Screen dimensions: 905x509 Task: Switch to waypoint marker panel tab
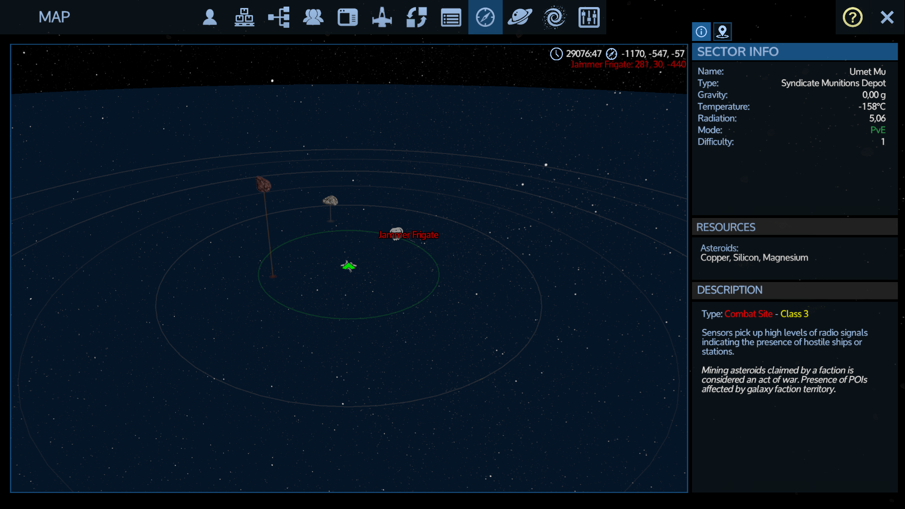(x=722, y=32)
